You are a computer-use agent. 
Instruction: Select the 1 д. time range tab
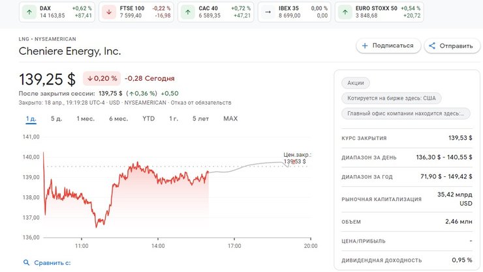coord(31,118)
